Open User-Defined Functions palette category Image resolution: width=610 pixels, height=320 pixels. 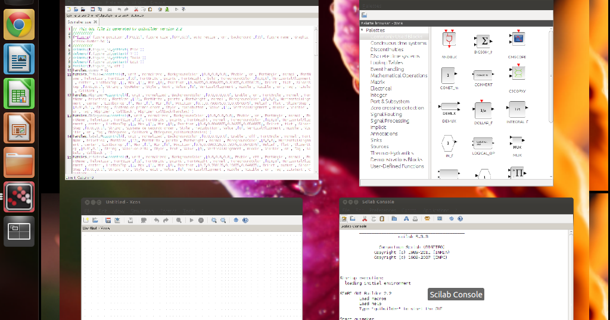tap(397, 166)
